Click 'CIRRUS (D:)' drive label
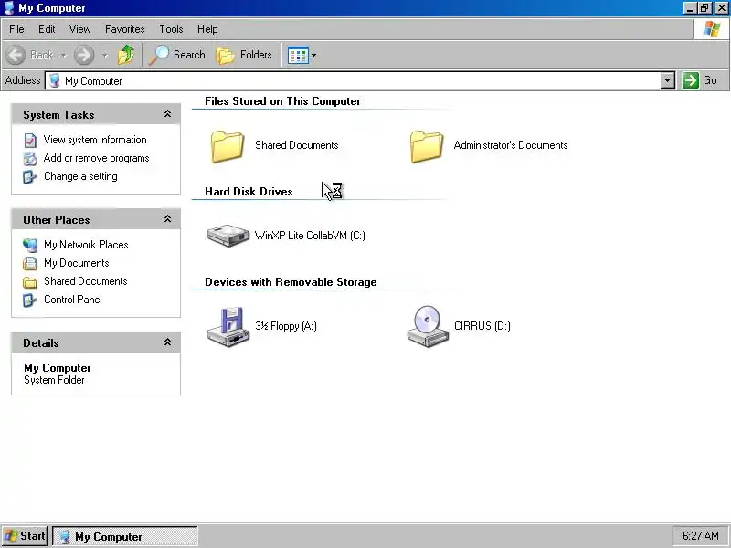 point(482,326)
